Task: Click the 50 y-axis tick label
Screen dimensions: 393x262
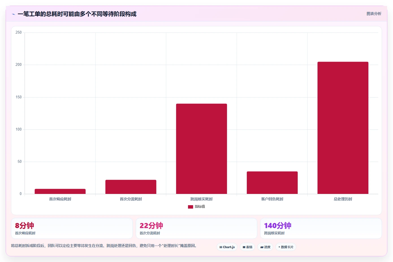Action: pyautogui.click(x=20, y=162)
